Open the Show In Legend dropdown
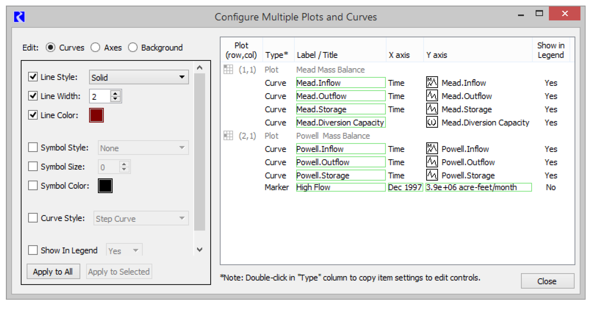The height and width of the screenshot is (312, 590). click(124, 251)
